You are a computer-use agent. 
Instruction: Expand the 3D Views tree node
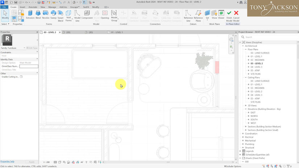[x=246, y=105]
